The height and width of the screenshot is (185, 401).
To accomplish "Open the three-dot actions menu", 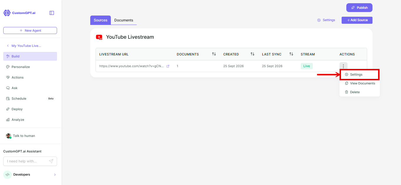I will [343, 66].
